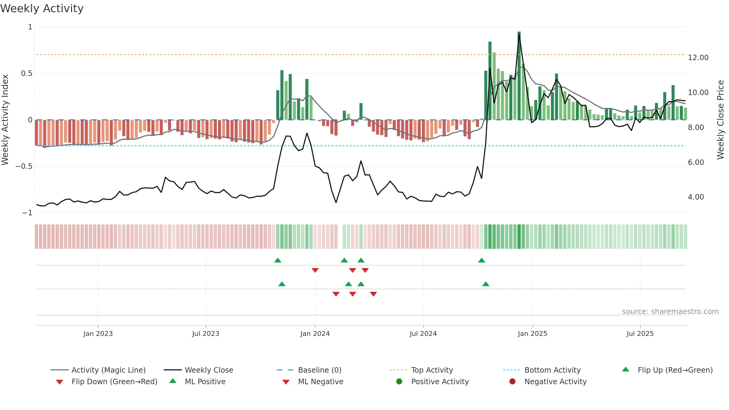
Task: Click the −0.5 activity index tick label
Action: (24, 166)
